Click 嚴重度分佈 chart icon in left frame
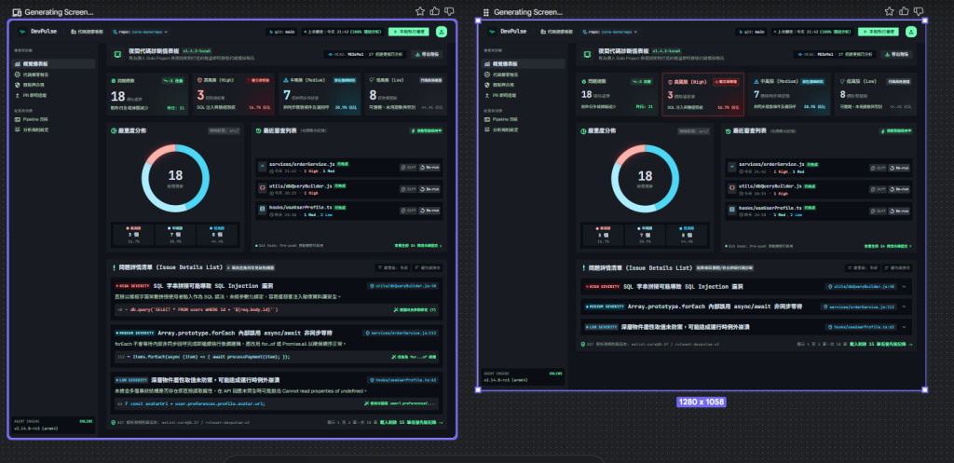 (113, 130)
